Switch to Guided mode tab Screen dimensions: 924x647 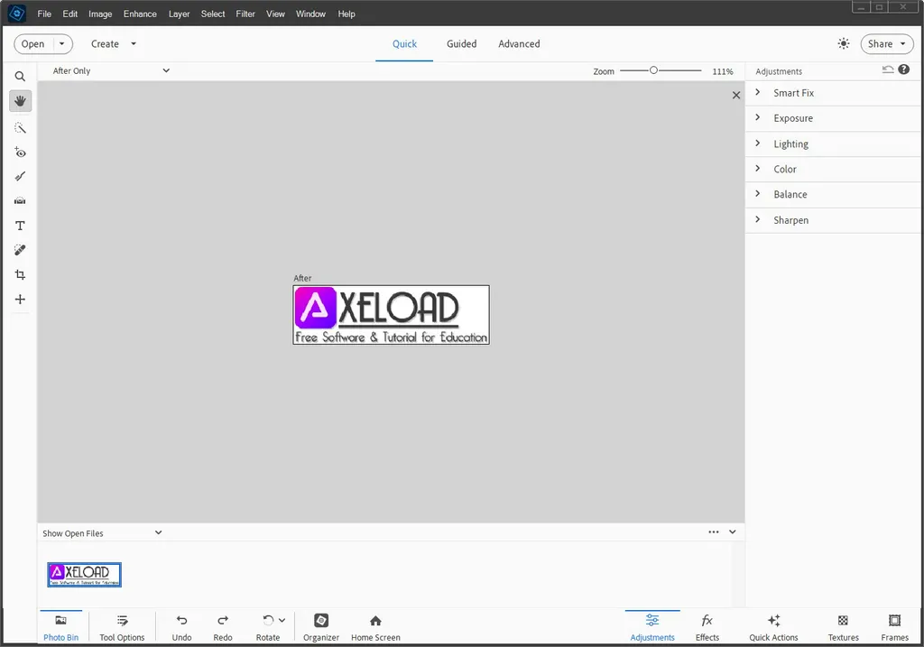point(461,44)
